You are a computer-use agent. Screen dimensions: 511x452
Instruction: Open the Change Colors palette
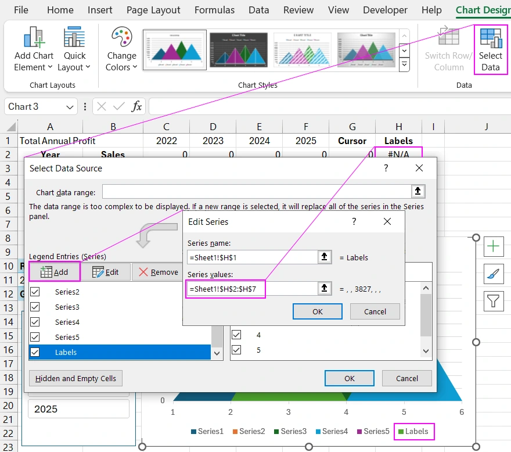(121, 49)
